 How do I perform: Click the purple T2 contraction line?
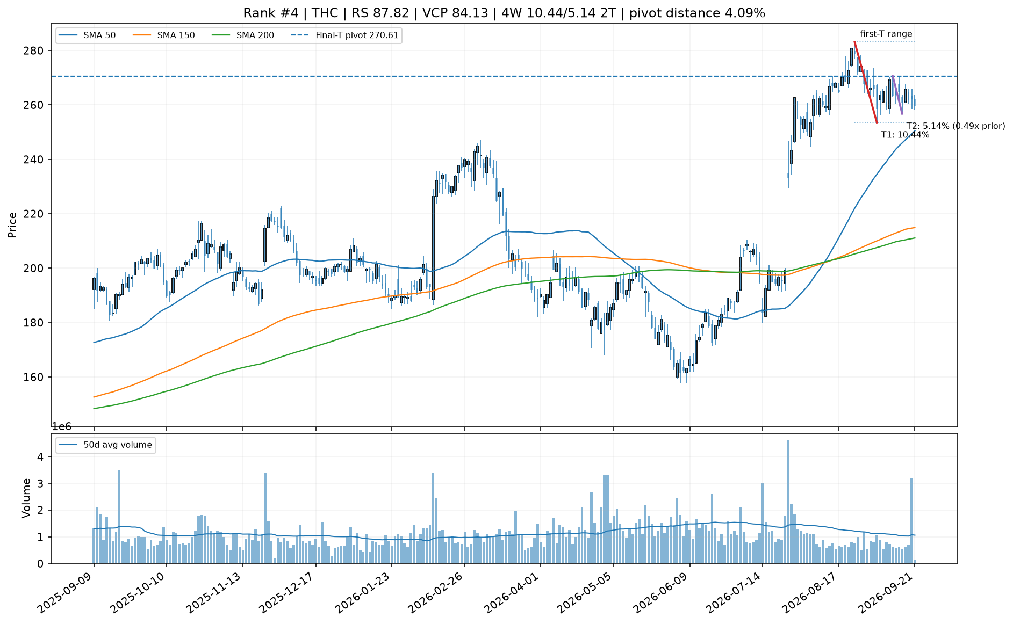click(897, 95)
